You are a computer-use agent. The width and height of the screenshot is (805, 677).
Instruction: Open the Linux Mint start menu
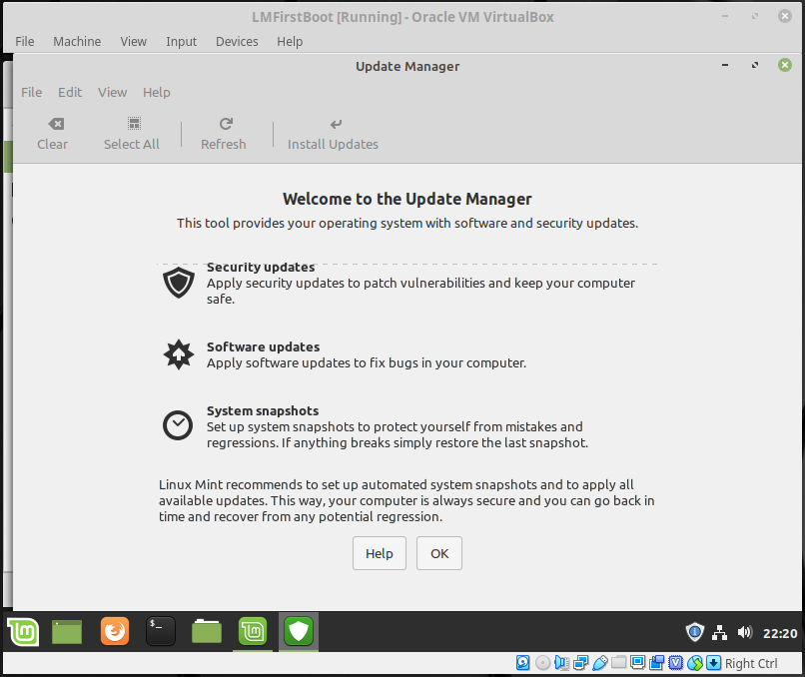pyautogui.click(x=23, y=631)
